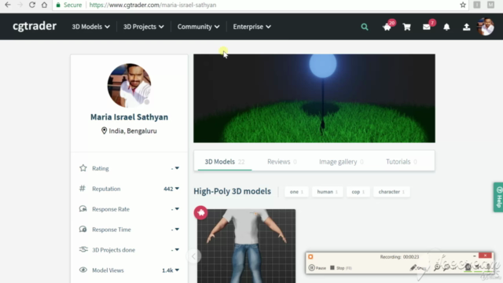This screenshot has height=283, width=503.
Task: Select the 3D Models tab
Action: (x=225, y=162)
